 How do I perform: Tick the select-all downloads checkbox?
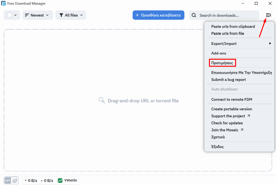click(x=10, y=15)
